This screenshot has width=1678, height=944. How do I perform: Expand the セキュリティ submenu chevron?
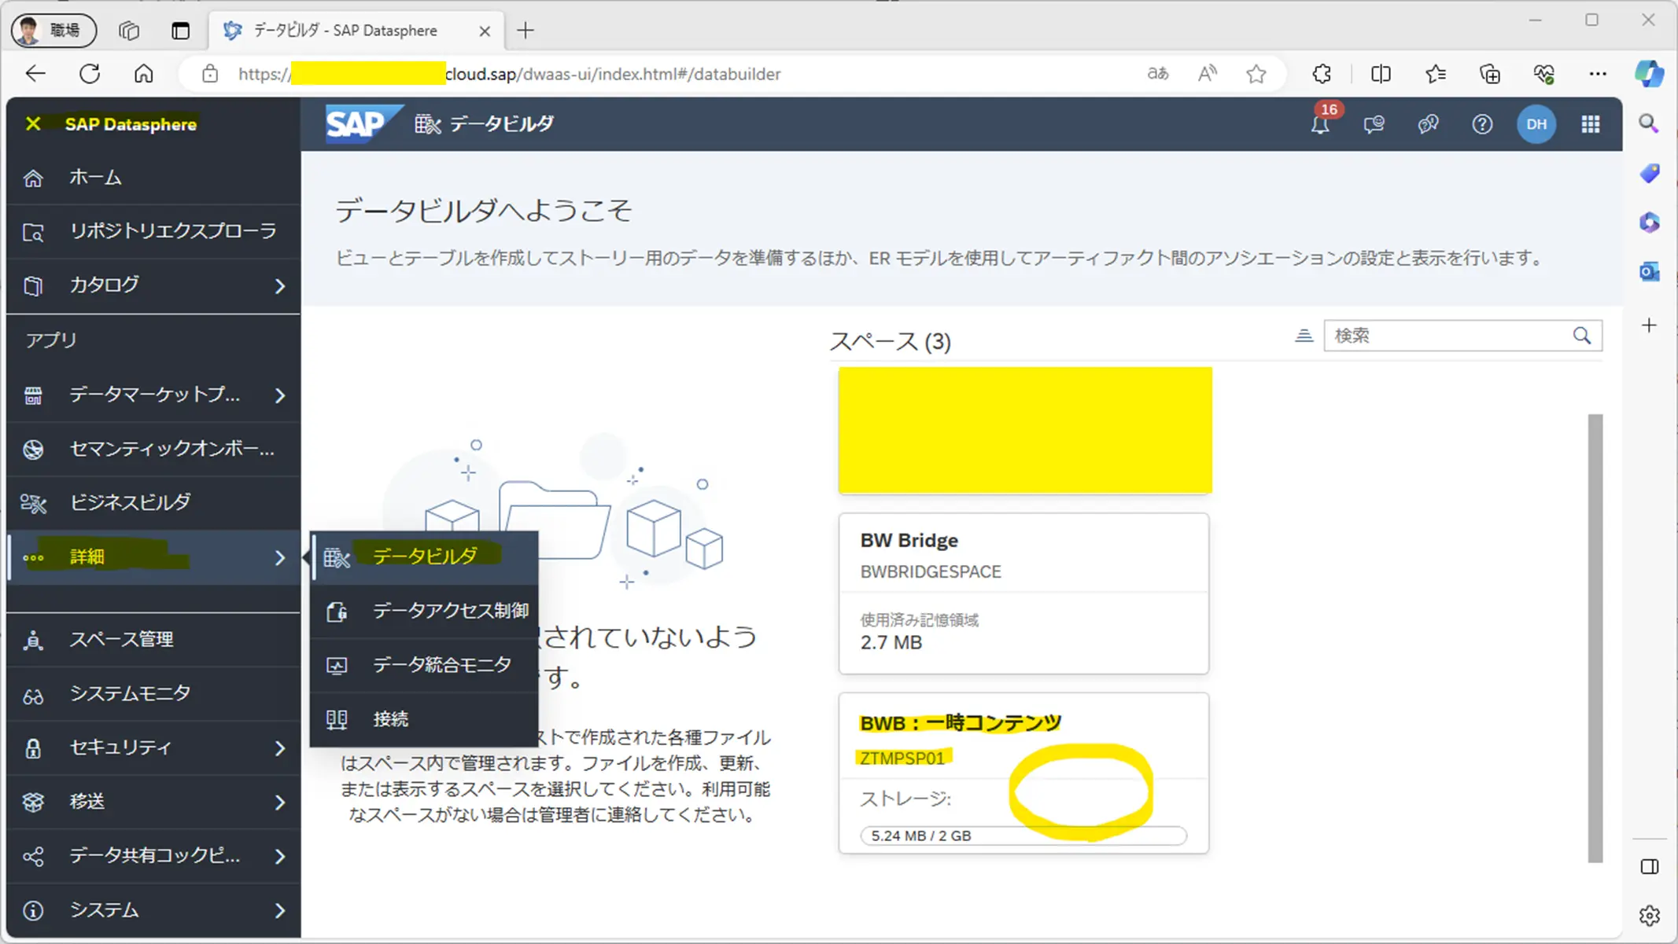point(280,748)
